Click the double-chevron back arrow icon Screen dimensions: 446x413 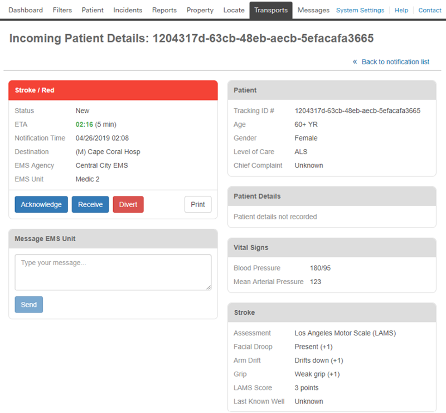pos(355,61)
